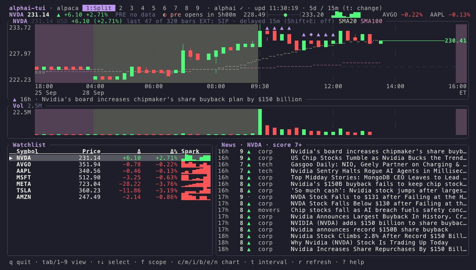The image size is (476, 270).
Task: Click the NVDA row's green sparkline
Action: point(196,158)
